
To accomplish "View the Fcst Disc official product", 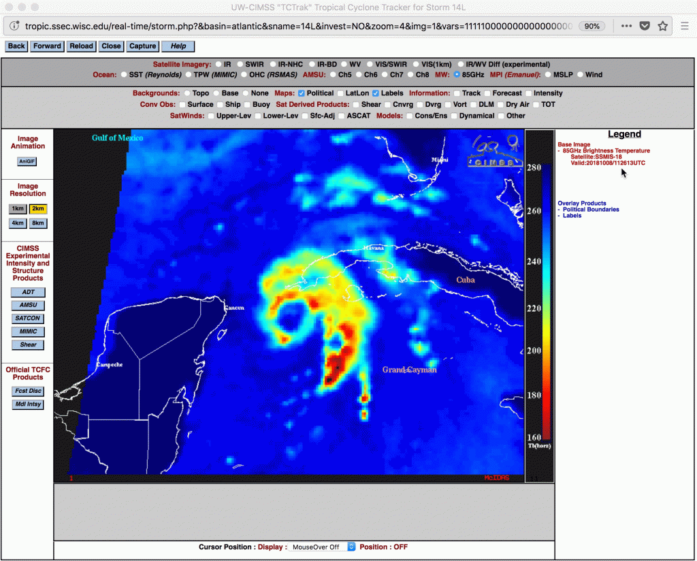I will point(27,391).
